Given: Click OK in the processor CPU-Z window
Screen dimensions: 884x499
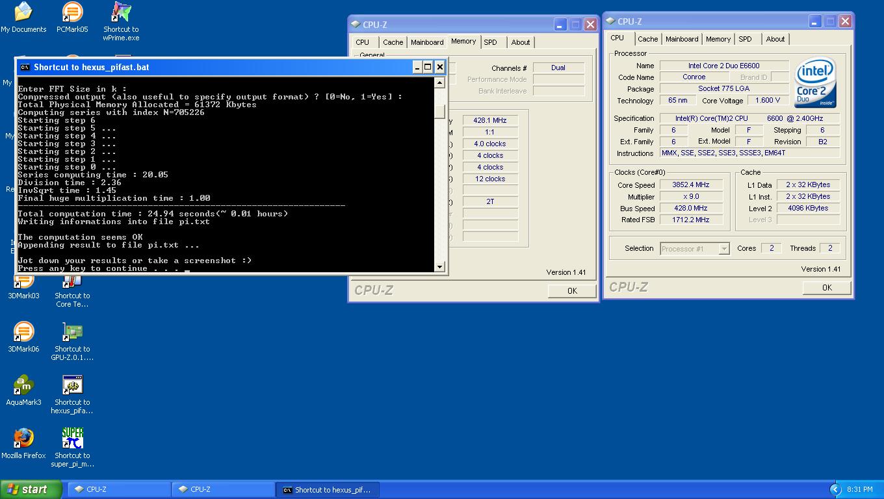Looking at the screenshot, I should 827,287.
